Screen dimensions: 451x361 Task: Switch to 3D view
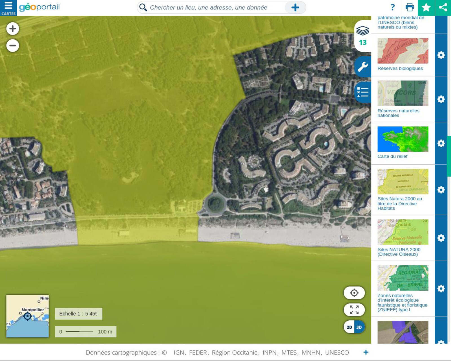click(359, 327)
